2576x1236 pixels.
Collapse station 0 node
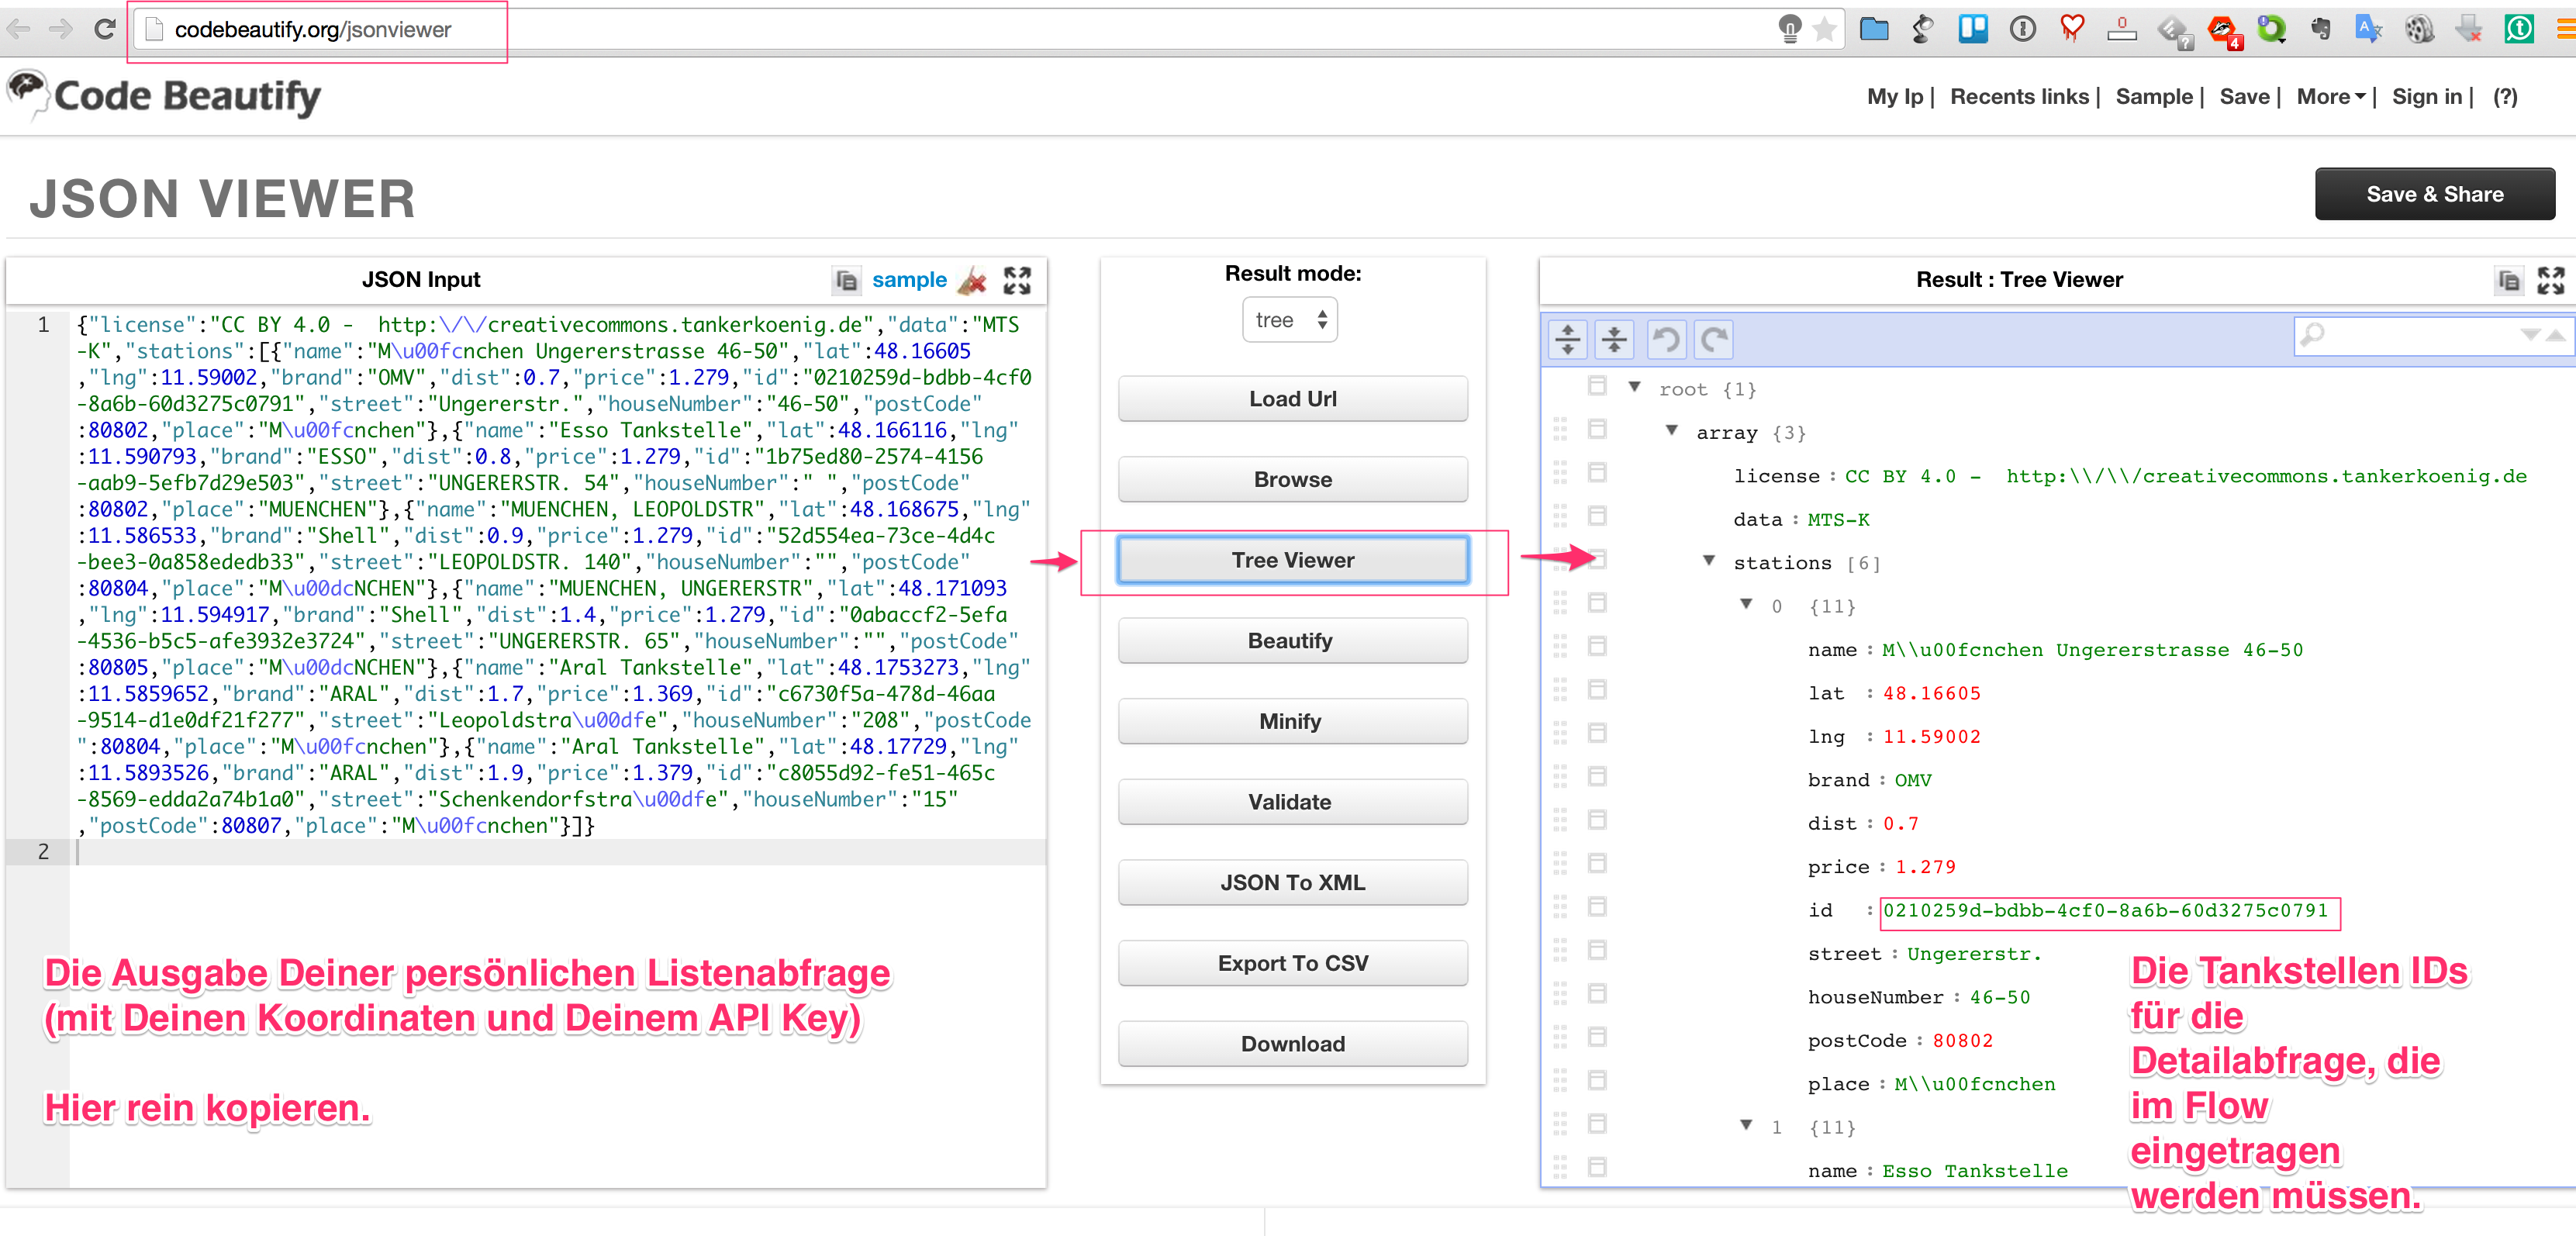coord(1746,603)
